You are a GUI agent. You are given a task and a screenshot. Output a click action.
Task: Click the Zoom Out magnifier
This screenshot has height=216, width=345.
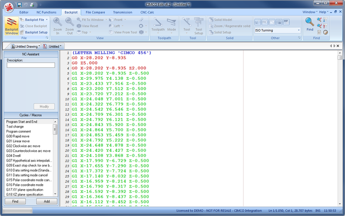70,26
